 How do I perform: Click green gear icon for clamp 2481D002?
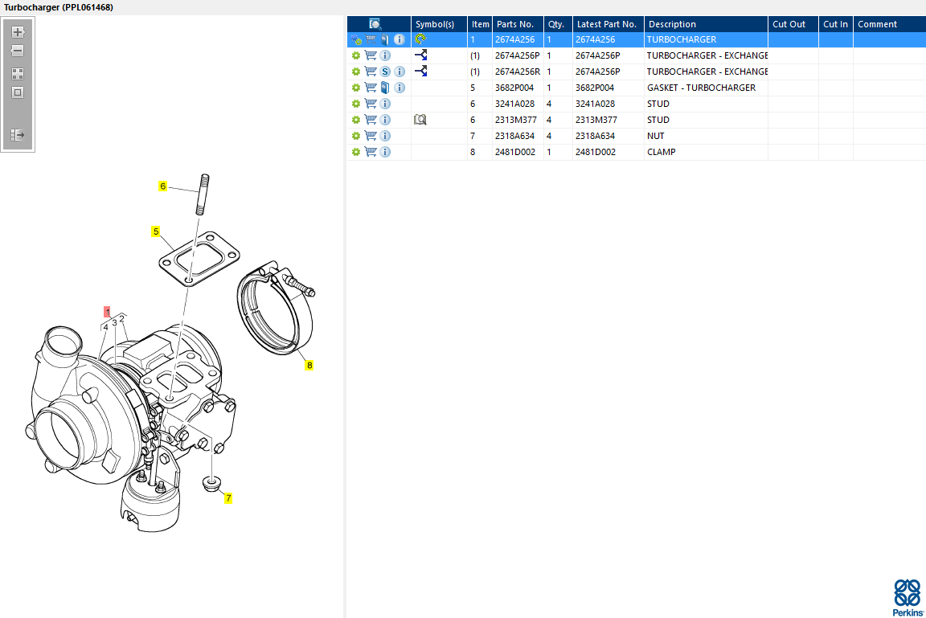click(x=356, y=152)
